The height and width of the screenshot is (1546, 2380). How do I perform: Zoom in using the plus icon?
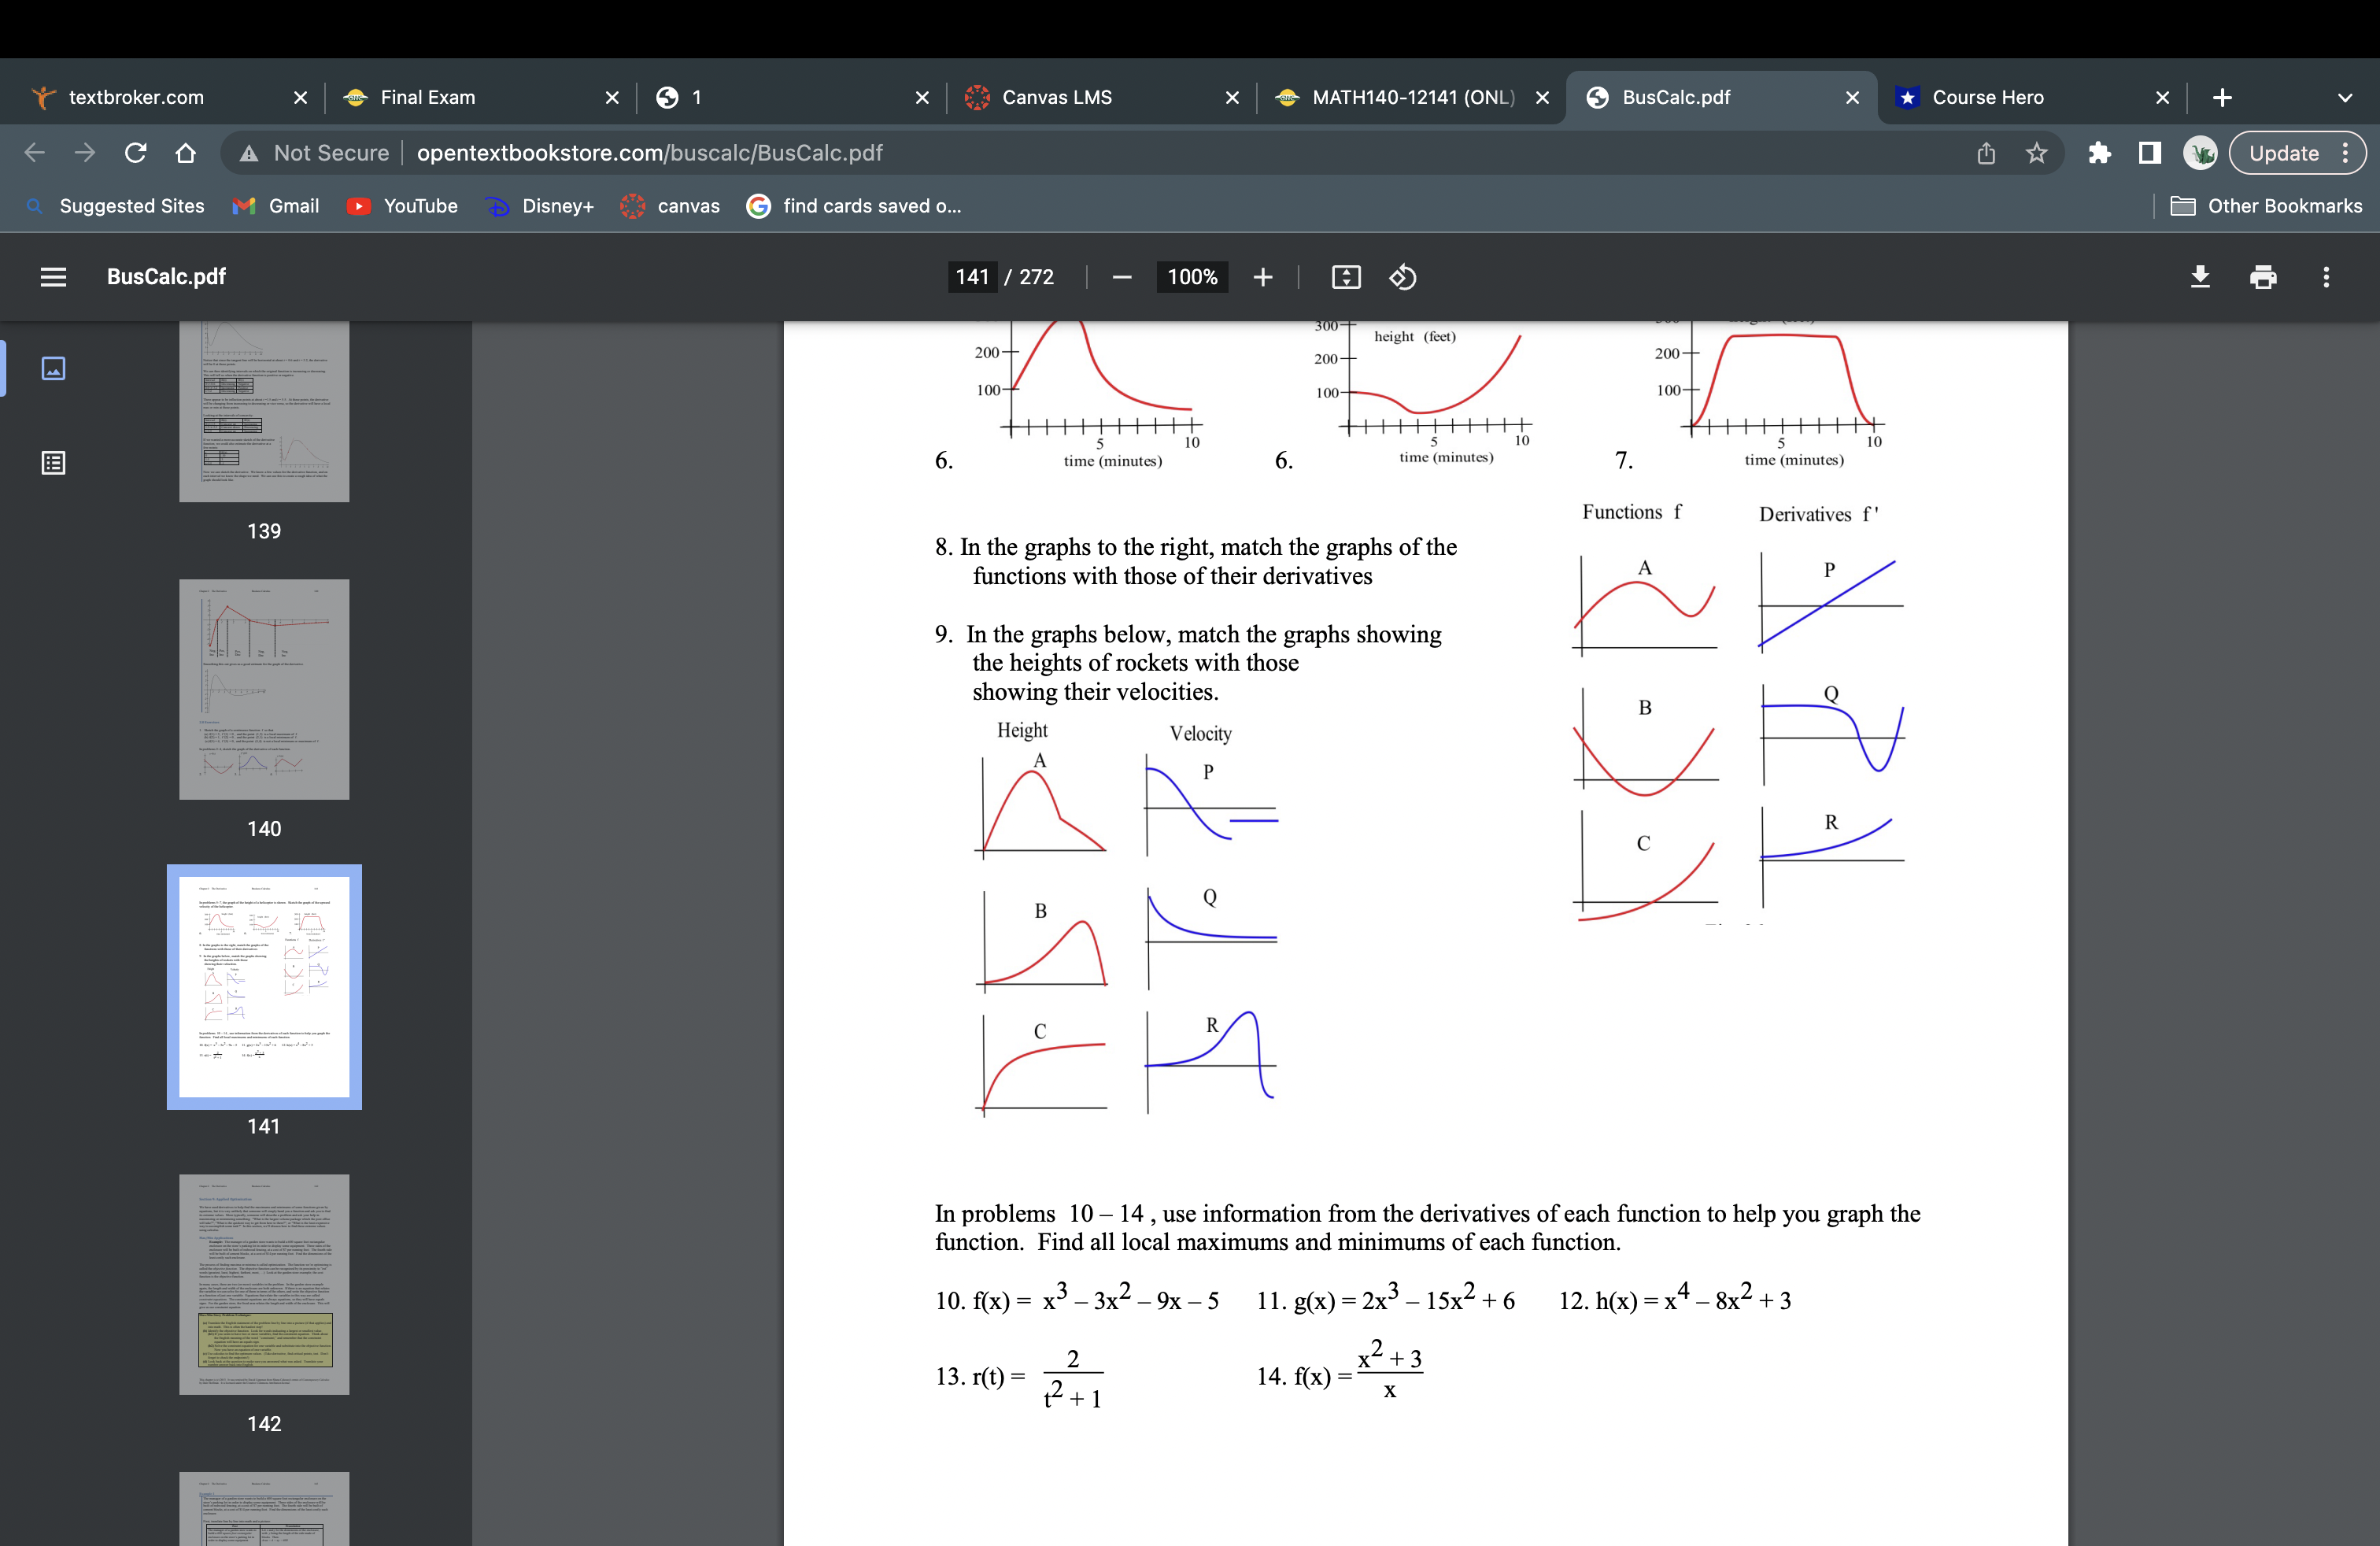pyautogui.click(x=1263, y=277)
